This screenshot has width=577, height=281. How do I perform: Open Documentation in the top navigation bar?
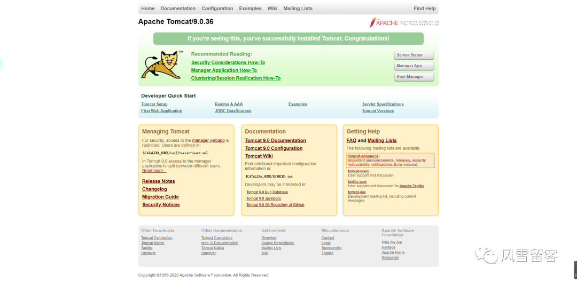tap(178, 9)
